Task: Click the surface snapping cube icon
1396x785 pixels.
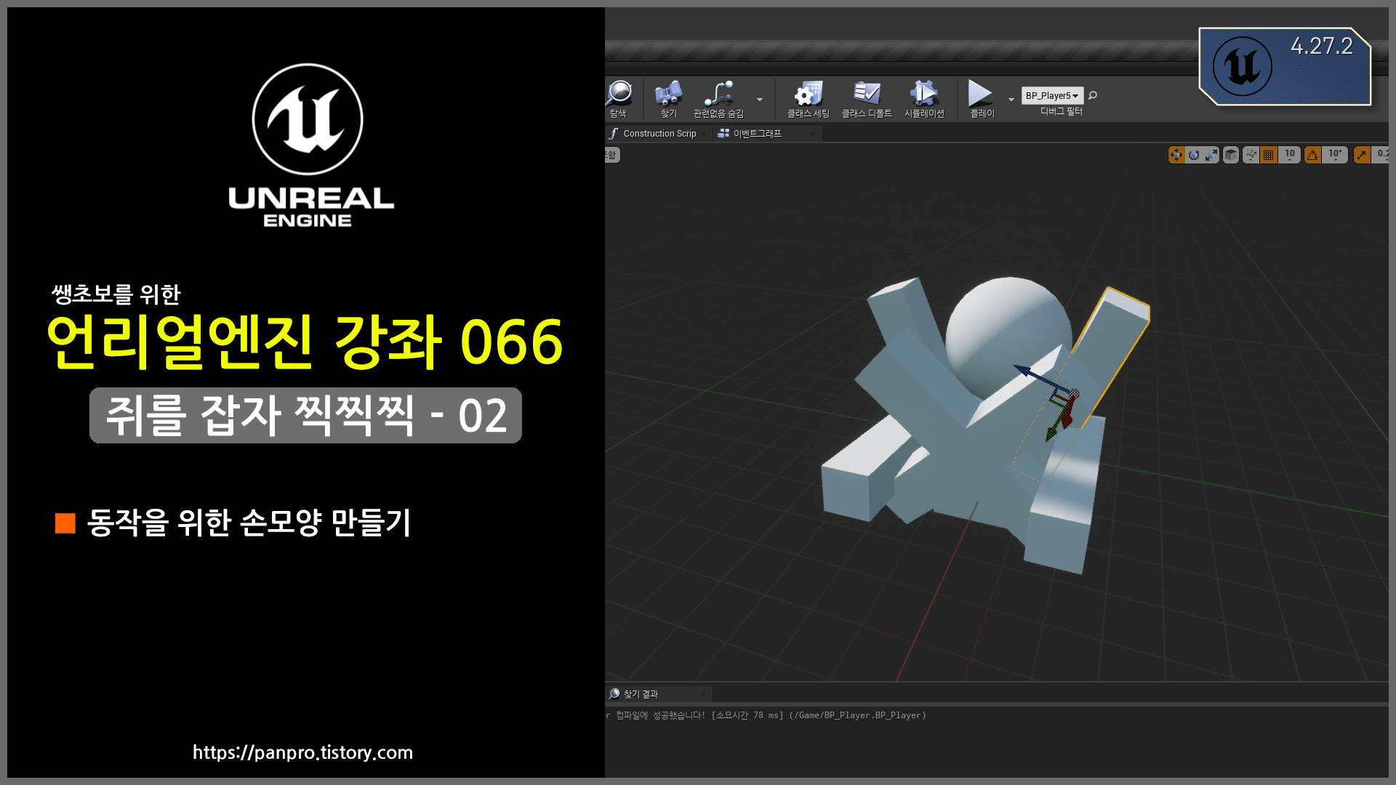Action: point(1230,155)
